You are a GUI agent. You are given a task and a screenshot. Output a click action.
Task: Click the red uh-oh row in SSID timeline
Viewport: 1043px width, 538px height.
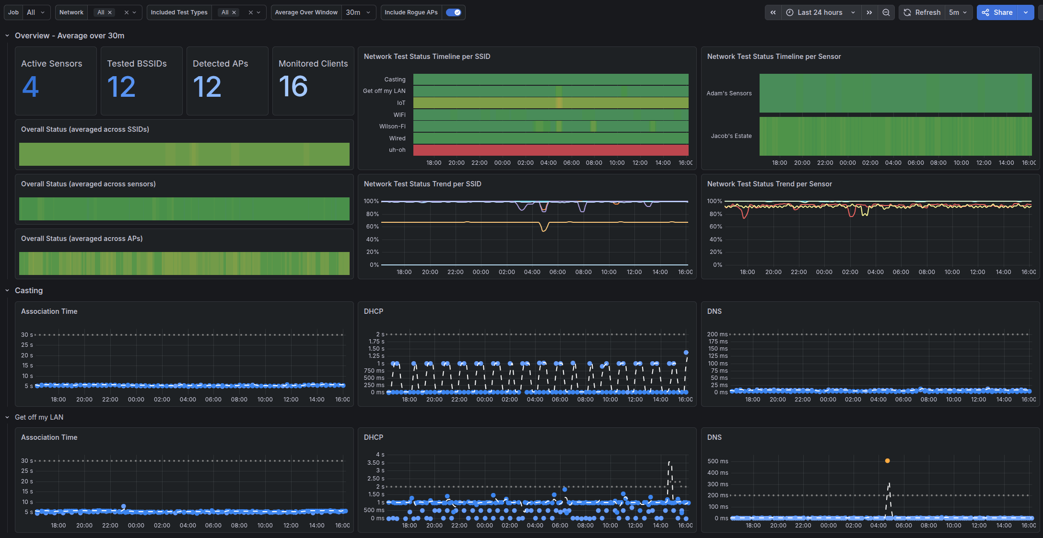pos(551,150)
